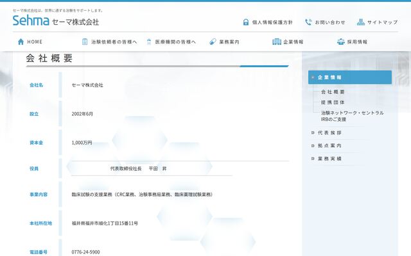Image resolution: width=411 pixels, height=256 pixels.
Task: Click the padlock icon beside 個人情報保護方針
Action: click(x=245, y=22)
